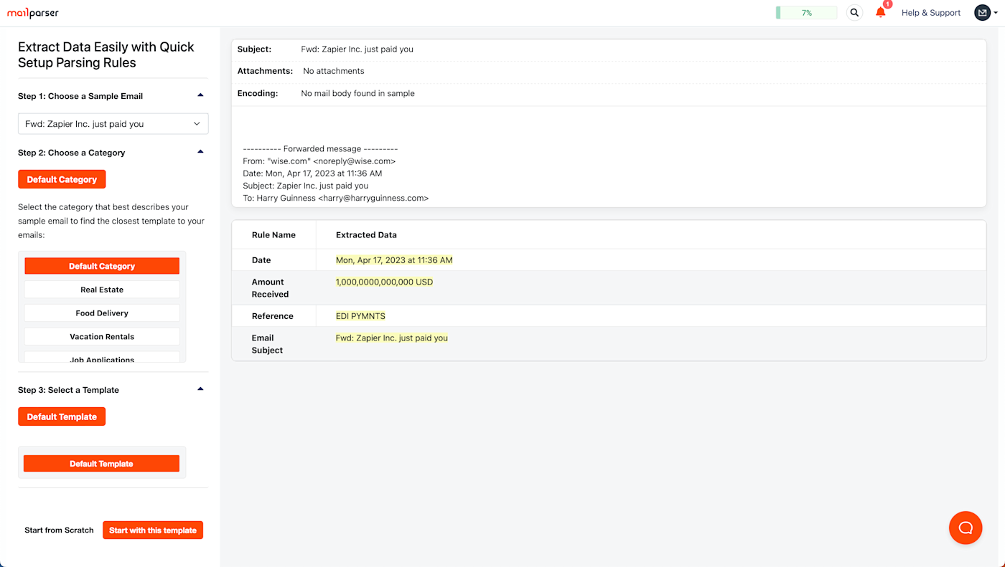This screenshot has width=1005, height=567.
Task: Click the noreply@wise.com From line
Action: coord(319,161)
